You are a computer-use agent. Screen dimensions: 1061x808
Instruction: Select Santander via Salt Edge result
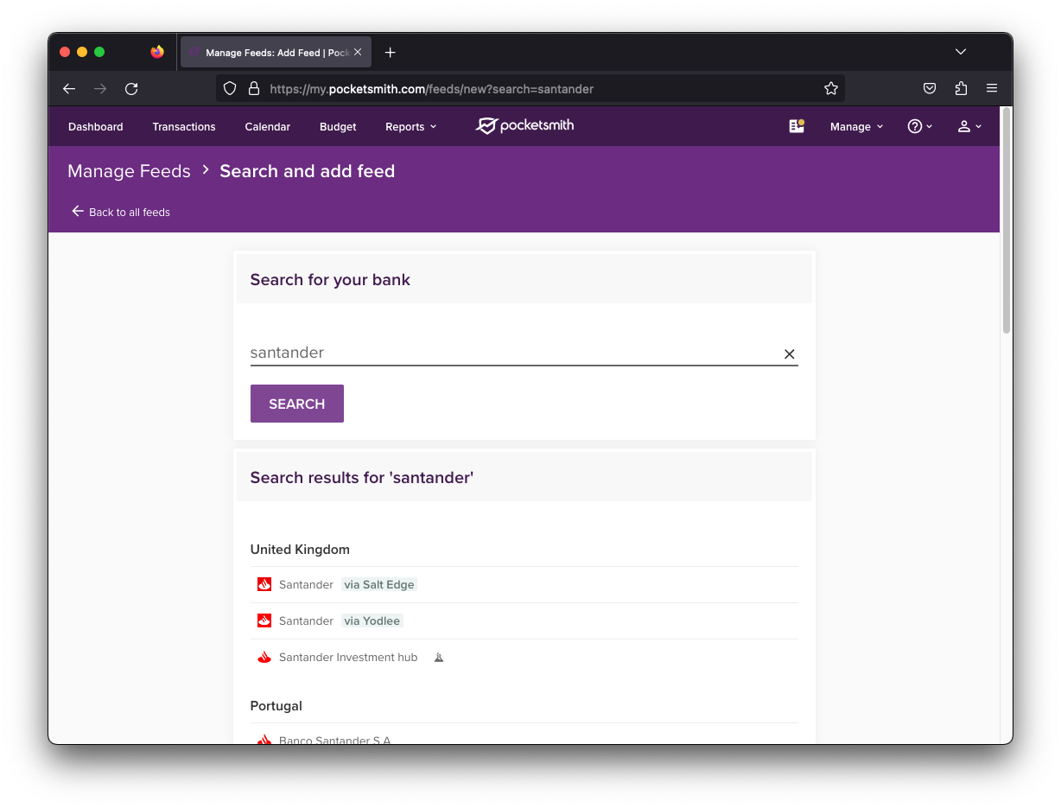click(337, 585)
